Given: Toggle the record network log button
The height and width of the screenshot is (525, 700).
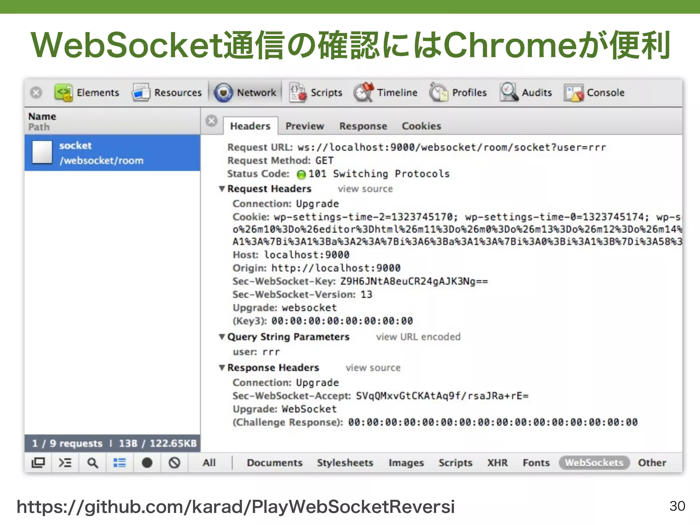Looking at the screenshot, I should [x=147, y=463].
